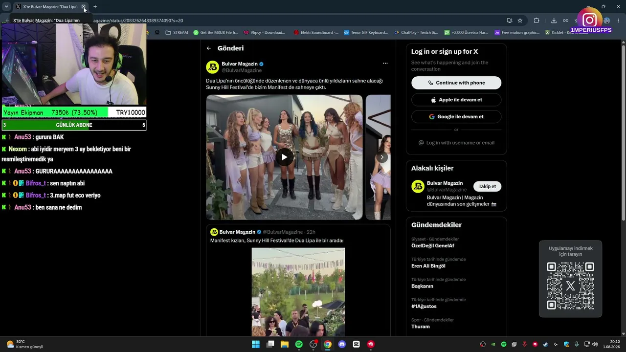
Task: Close the X'te Bulvar Magazin browser tab
Action: pyautogui.click(x=84, y=7)
